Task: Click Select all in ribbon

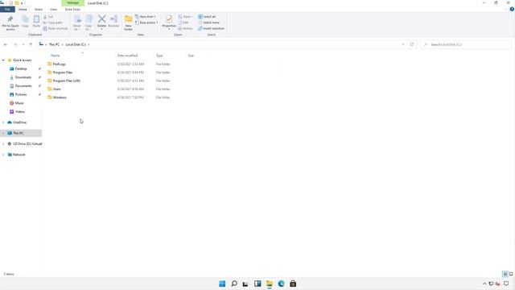Action: coord(207,16)
